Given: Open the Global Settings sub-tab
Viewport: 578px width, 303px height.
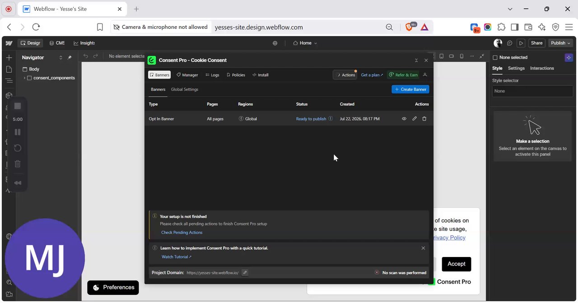Looking at the screenshot, I should (x=185, y=89).
